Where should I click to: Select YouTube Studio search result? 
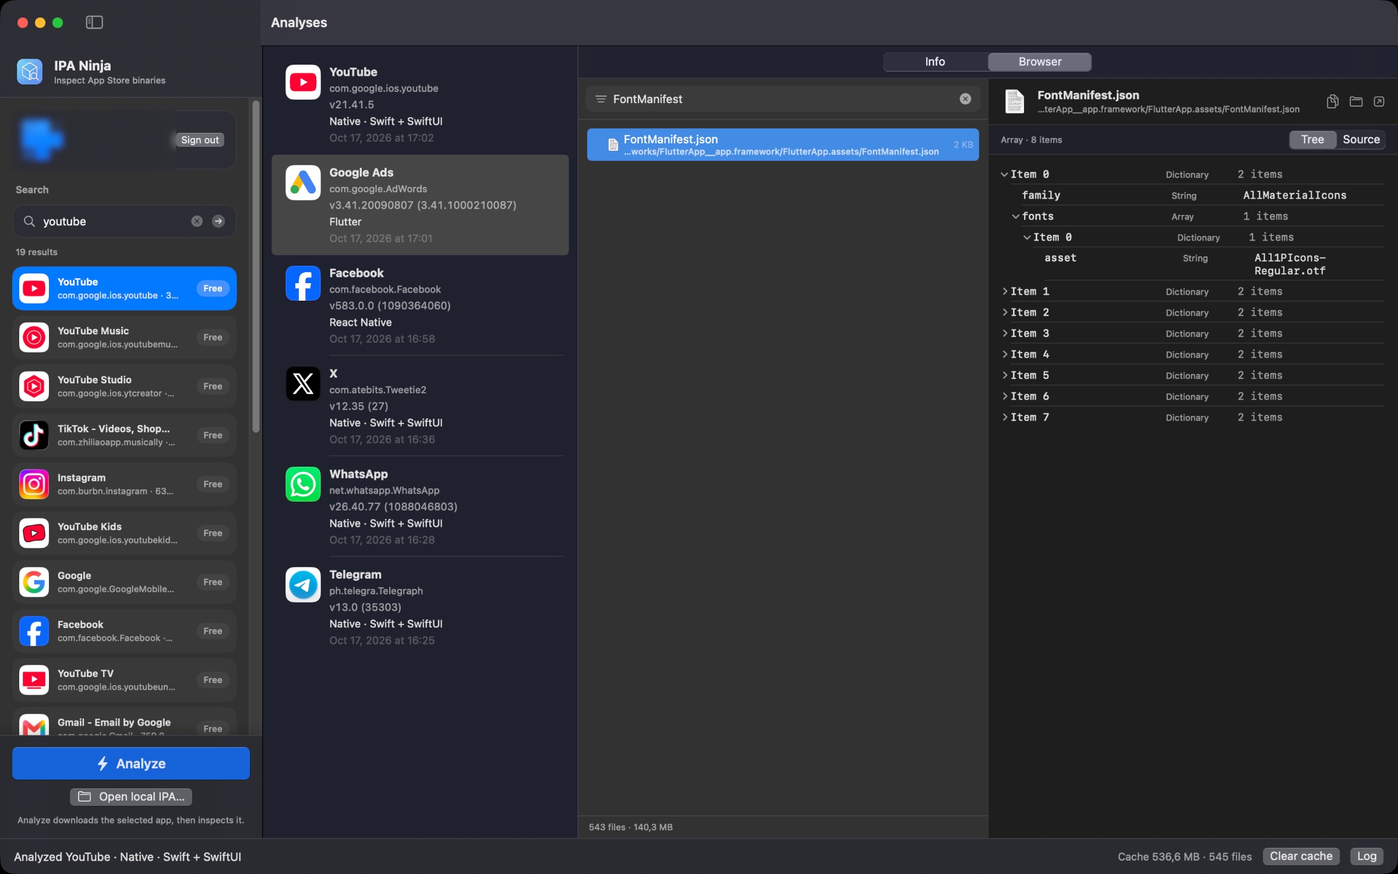point(124,386)
